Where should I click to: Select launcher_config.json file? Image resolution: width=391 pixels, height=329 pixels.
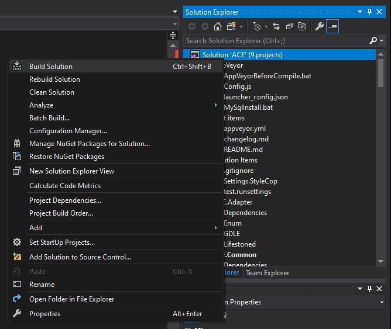(256, 97)
